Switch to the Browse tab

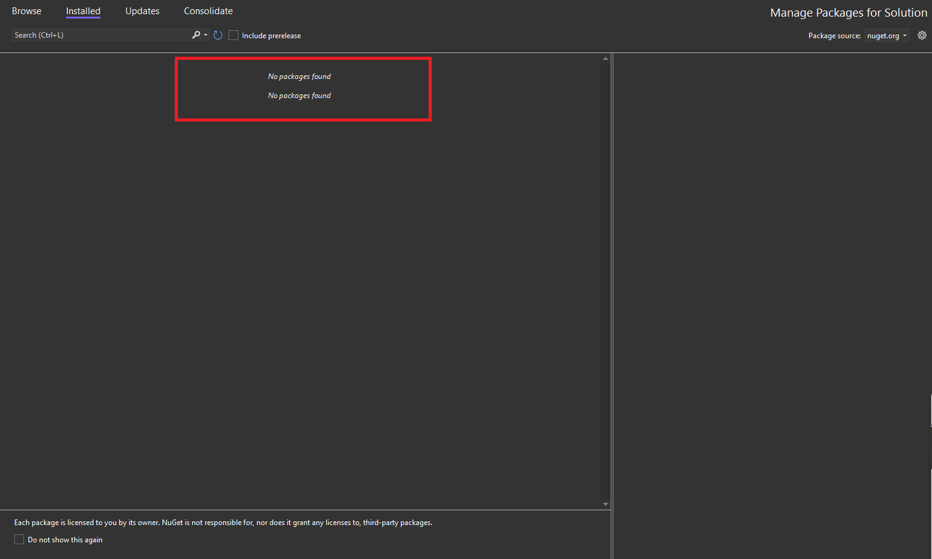point(27,11)
